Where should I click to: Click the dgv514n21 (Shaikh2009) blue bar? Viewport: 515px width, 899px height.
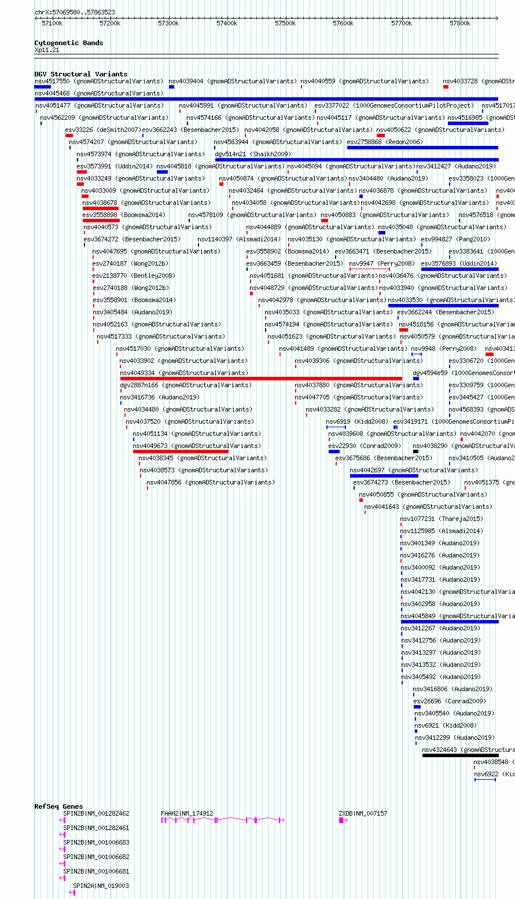pos(356,160)
